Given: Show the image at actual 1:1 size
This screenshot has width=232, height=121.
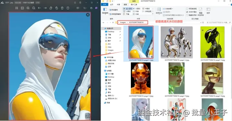Looking at the screenshot, I should [x=22, y=8].
